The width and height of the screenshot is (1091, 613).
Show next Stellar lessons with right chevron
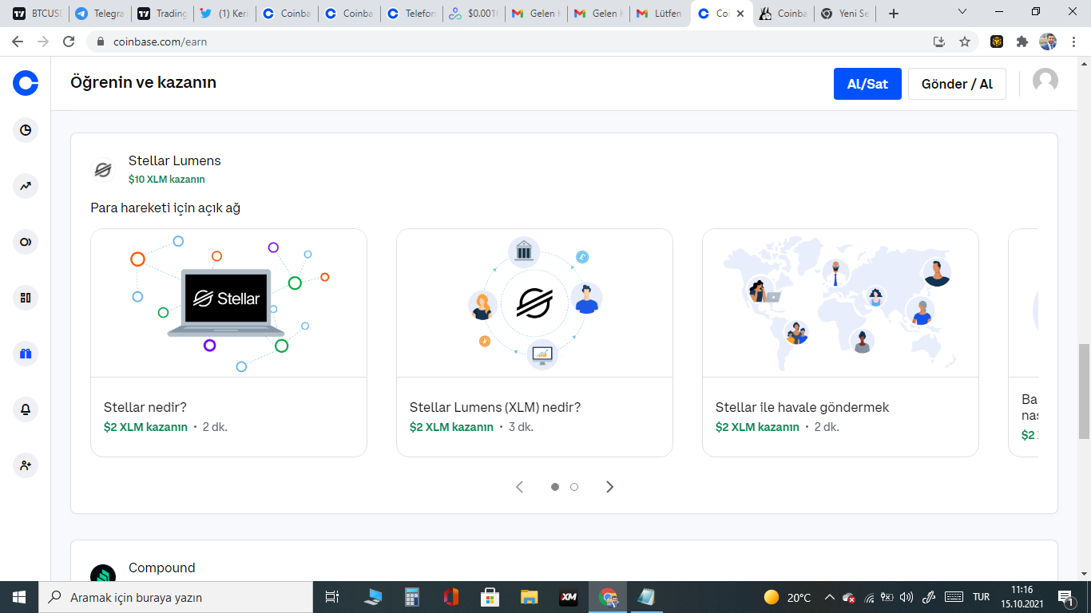(609, 487)
